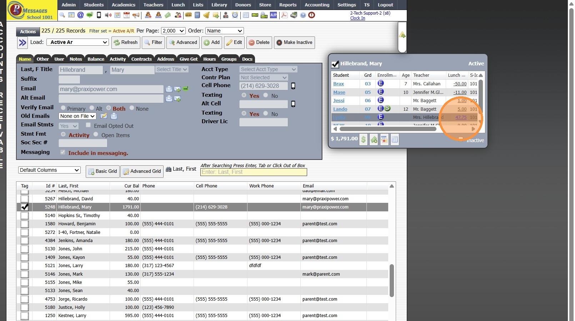This screenshot has height=321, width=575.
Task: Switch to the Contracts tab
Action: point(141,59)
